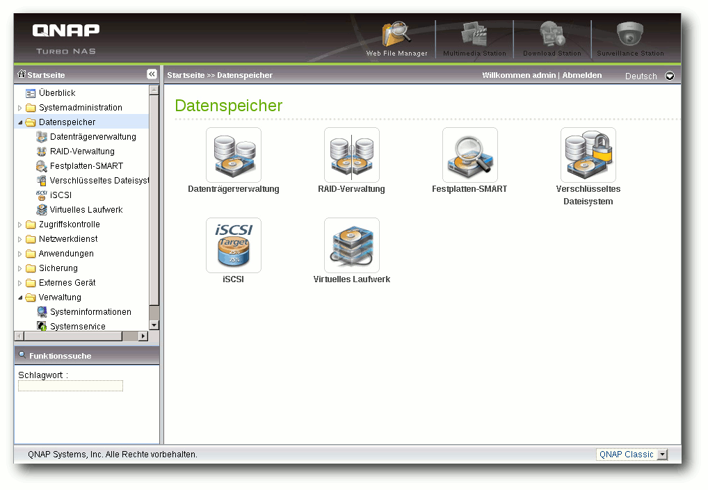Click Virtuelles Laufwerk caption in main panel
This screenshot has height=490, width=708.
pyautogui.click(x=352, y=279)
